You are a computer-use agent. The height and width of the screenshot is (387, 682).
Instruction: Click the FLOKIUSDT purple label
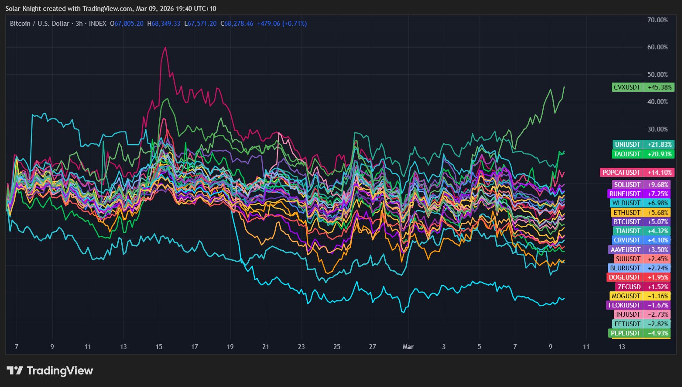(624, 305)
